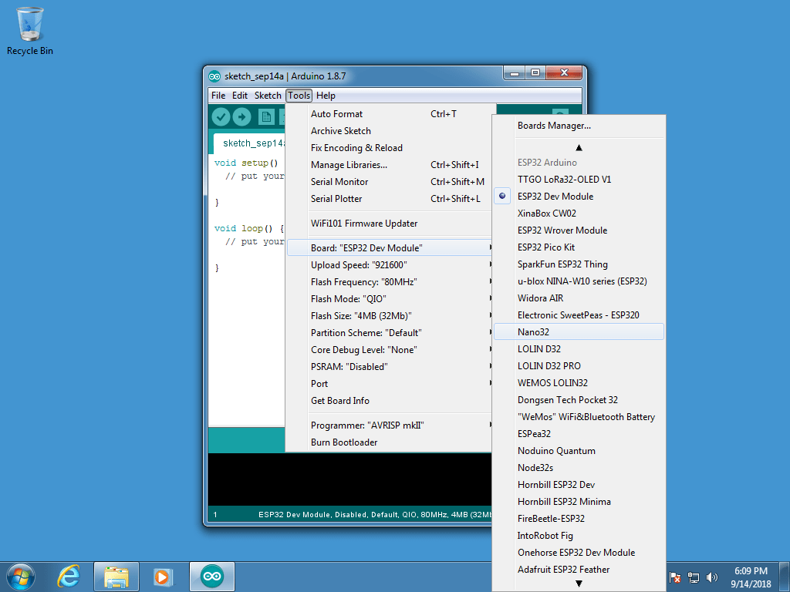Open Internet Explorer from the taskbar

(69, 576)
